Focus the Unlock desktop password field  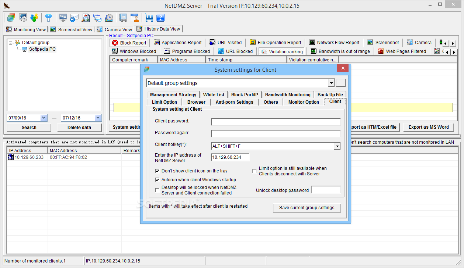pos(326,190)
